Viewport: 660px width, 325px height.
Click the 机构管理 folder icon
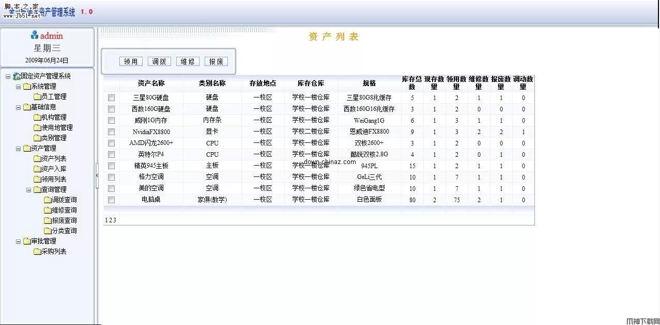click(37, 117)
